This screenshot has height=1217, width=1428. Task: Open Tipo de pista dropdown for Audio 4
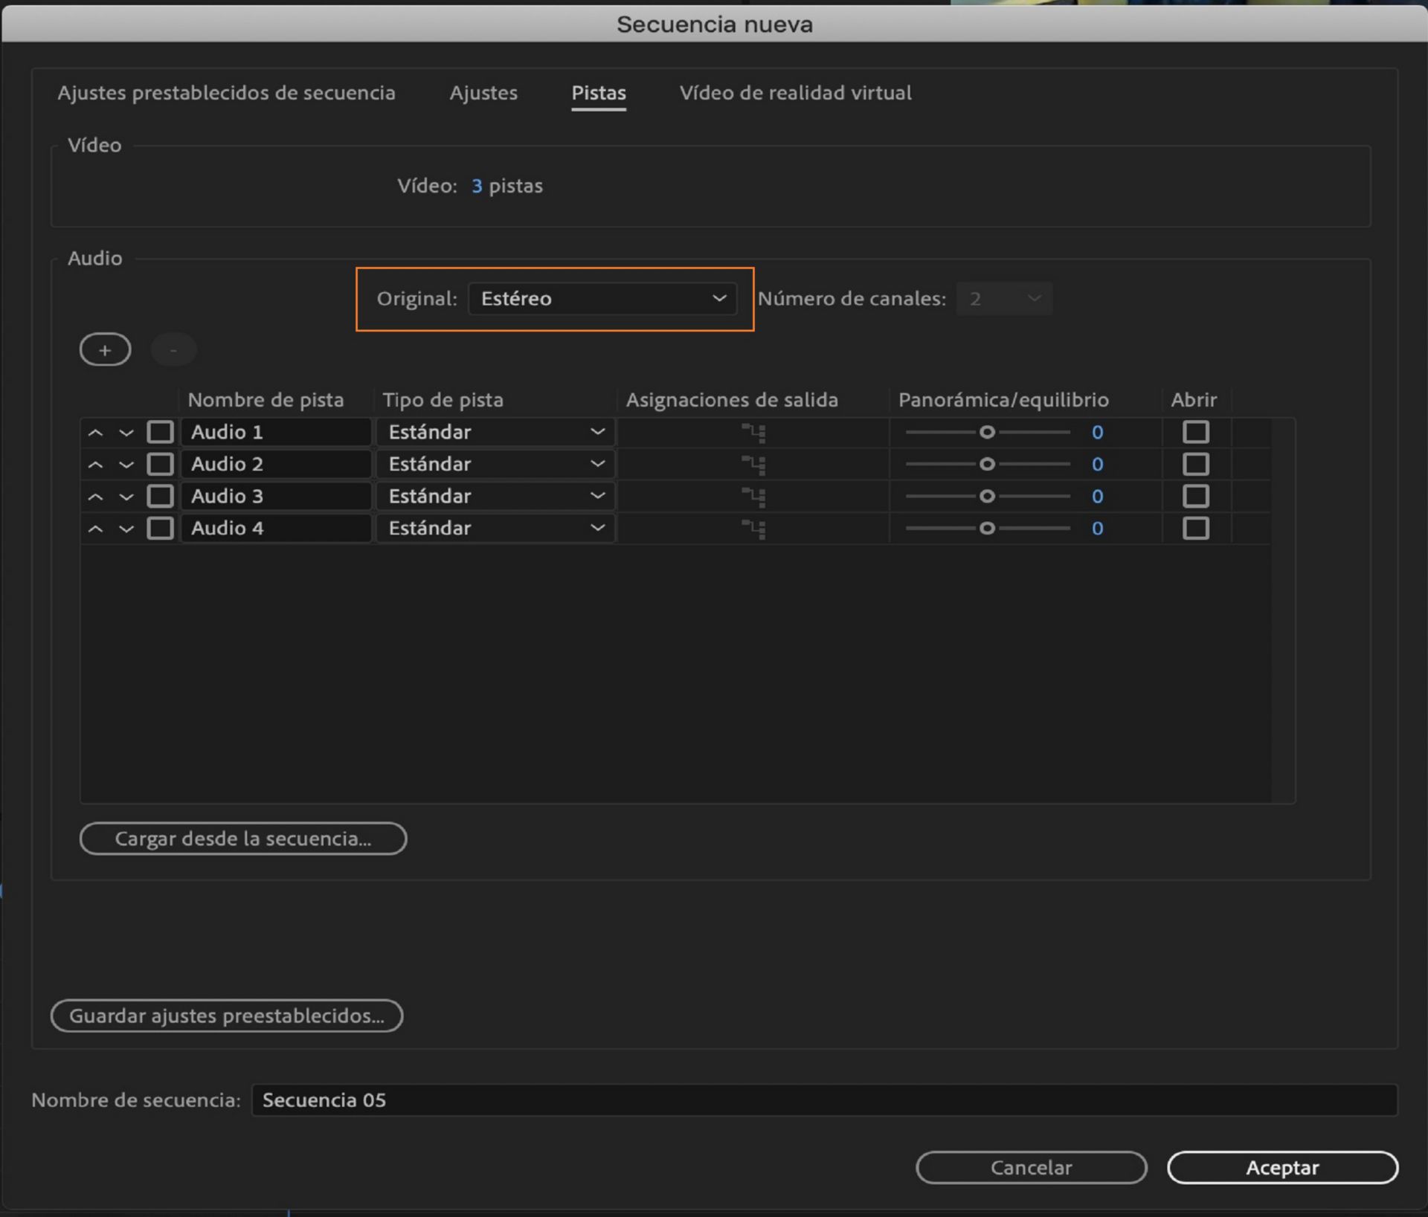pyautogui.click(x=495, y=528)
